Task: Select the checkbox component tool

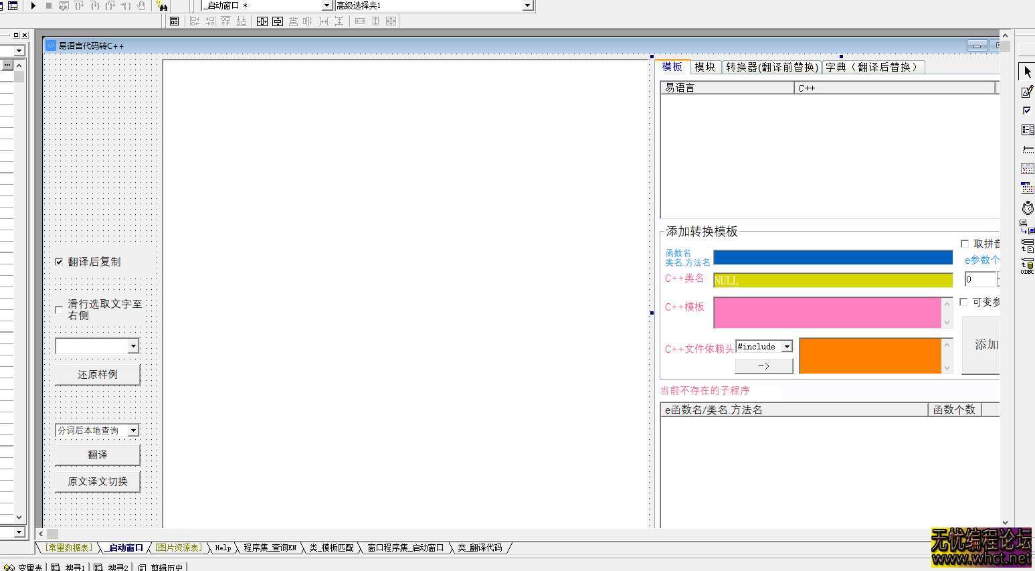Action: tap(1026, 109)
